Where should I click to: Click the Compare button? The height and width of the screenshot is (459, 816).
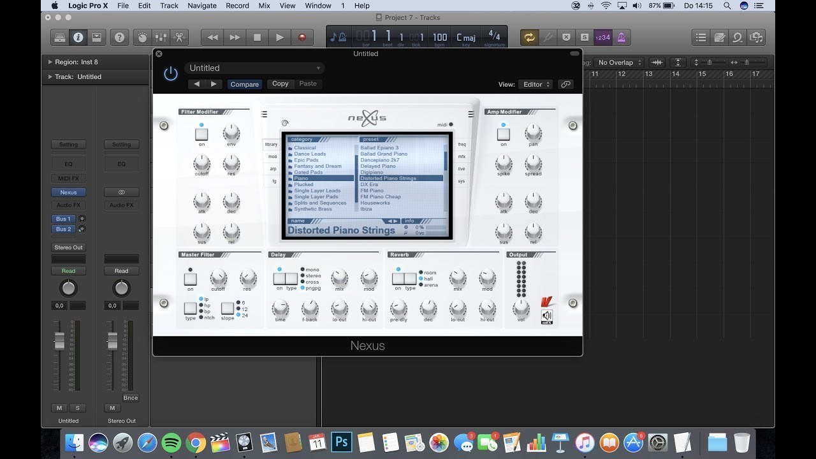tap(245, 84)
